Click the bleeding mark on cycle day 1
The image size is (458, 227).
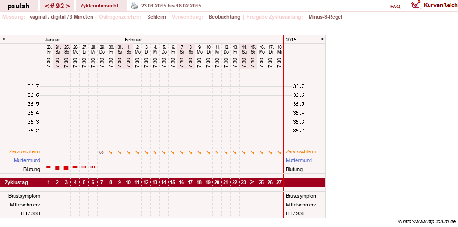click(x=49, y=167)
